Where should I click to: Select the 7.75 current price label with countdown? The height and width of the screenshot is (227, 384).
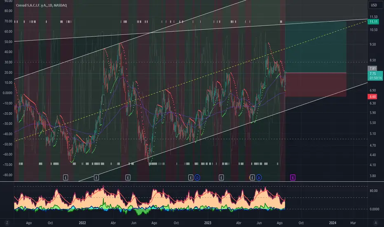(x=375, y=76)
